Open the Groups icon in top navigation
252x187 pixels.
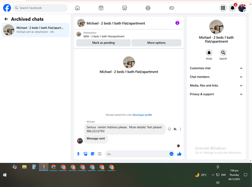(148, 8)
